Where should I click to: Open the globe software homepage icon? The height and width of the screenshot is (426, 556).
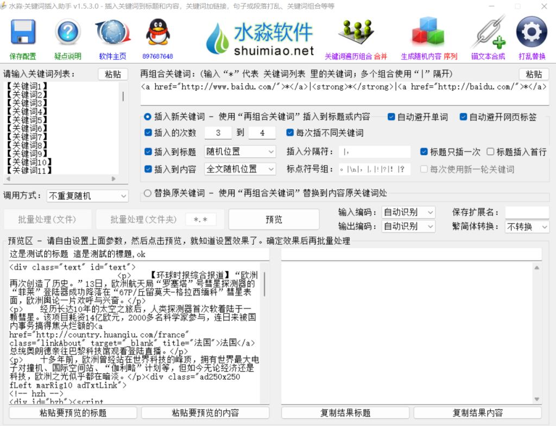click(112, 33)
